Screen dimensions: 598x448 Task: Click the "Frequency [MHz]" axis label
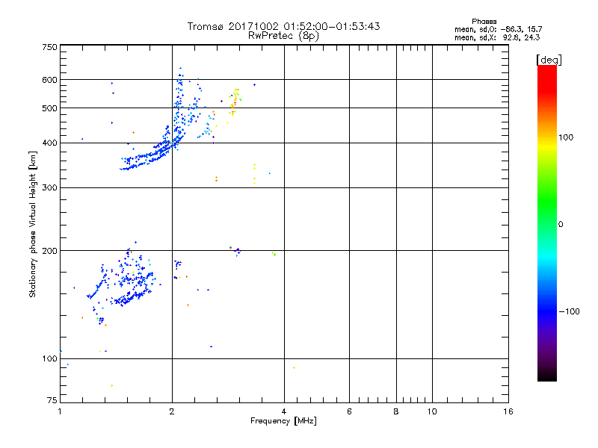(x=283, y=421)
